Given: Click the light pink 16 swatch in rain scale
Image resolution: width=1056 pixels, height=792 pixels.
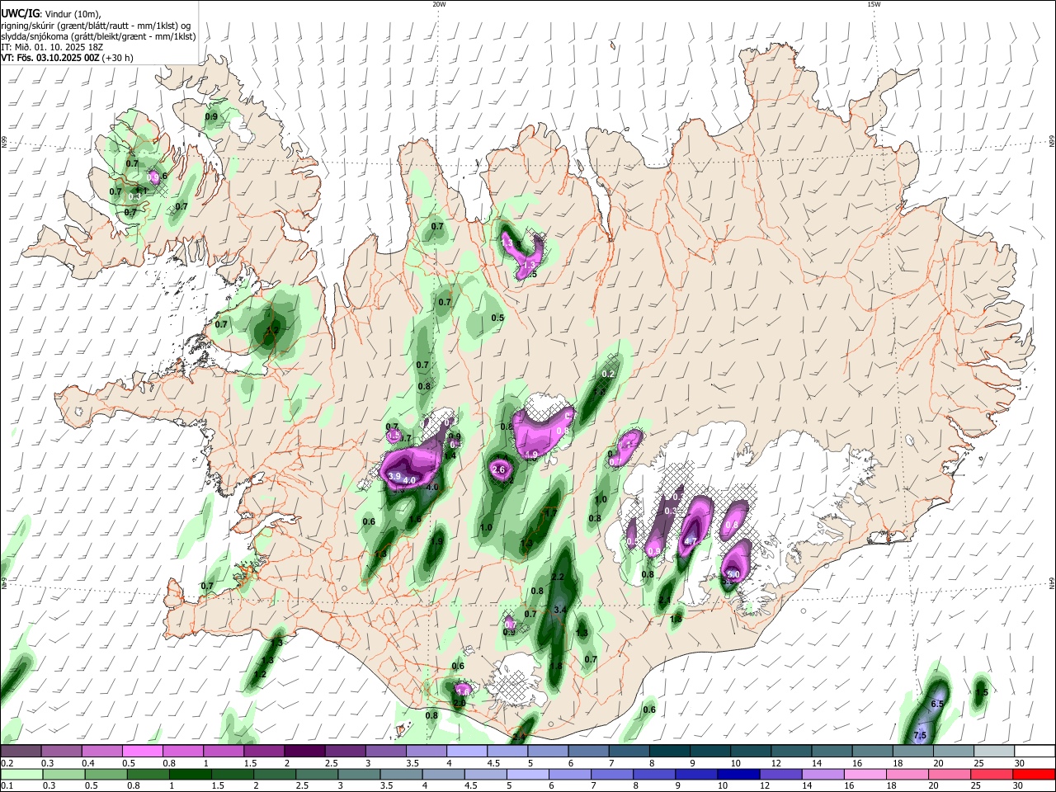Looking at the screenshot, I should click(x=864, y=774).
